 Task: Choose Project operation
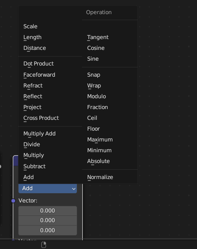(x=50, y=107)
